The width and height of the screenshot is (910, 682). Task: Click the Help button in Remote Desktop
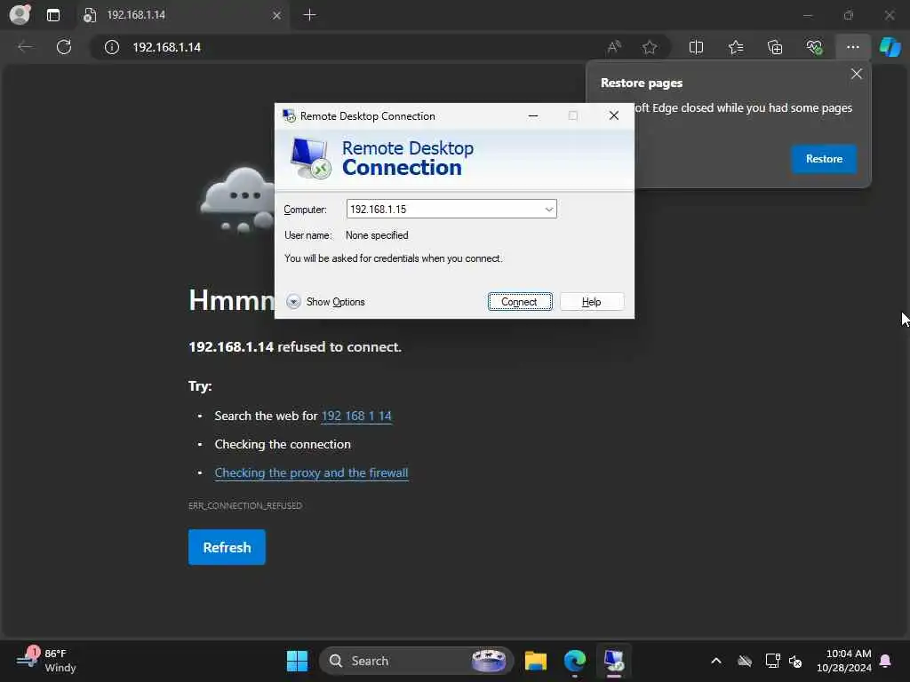tap(591, 302)
